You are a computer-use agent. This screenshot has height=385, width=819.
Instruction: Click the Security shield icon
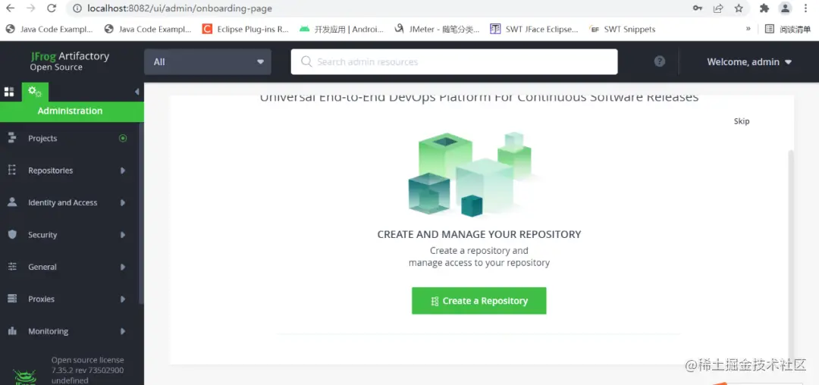(12, 235)
